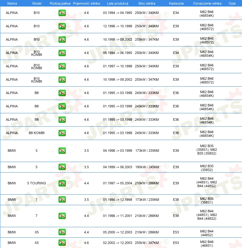Click the M62 B35 (358S1) engine code for BMW 7
This screenshot has height=248, width=242.
(207, 201)
